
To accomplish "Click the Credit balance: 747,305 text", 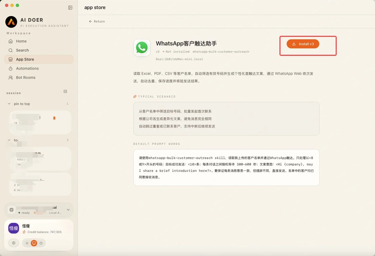I will [x=45, y=232].
